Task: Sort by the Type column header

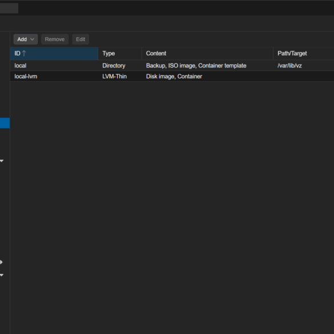Action: (120, 53)
